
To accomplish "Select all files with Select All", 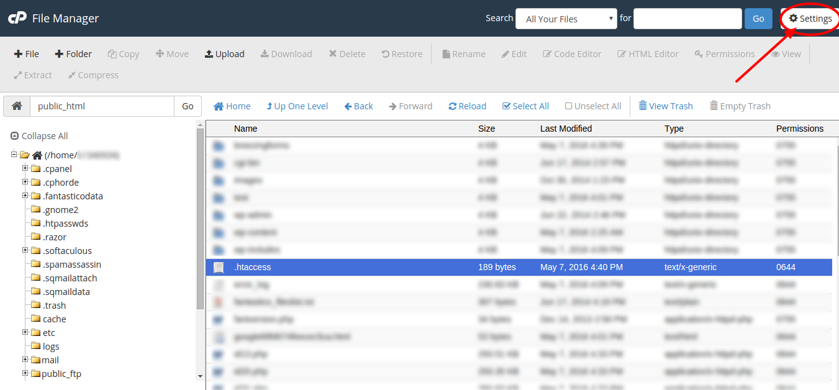I will [x=525, y=106].
